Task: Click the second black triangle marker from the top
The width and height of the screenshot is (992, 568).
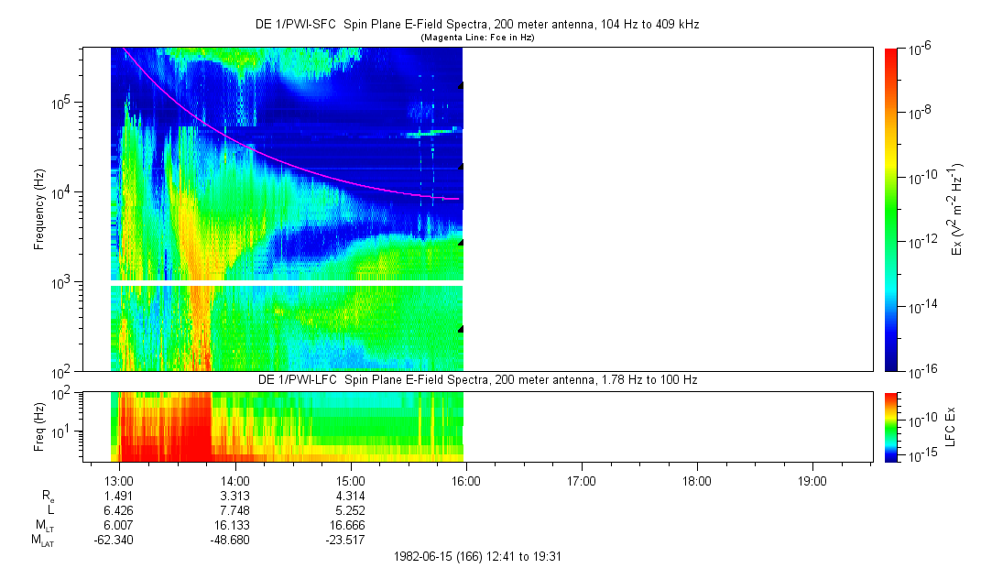Action: [x=461, y=167]
